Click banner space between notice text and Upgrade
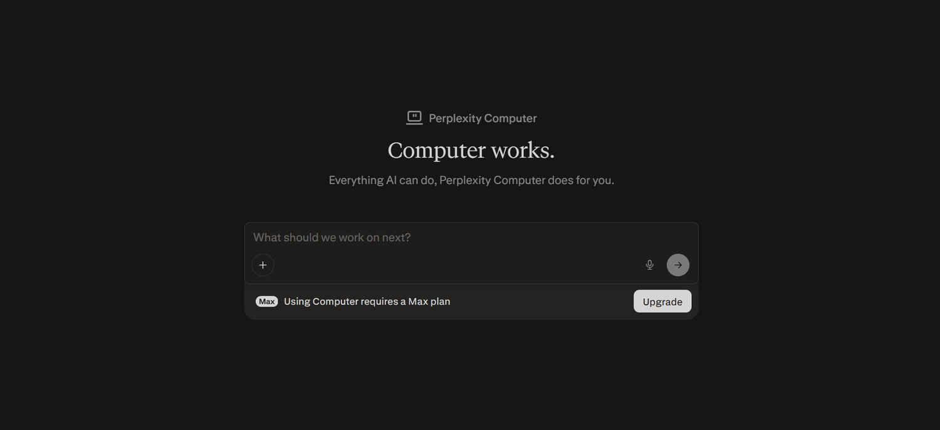The width and height of the screenshot is (940, 430). pos(542,302)
